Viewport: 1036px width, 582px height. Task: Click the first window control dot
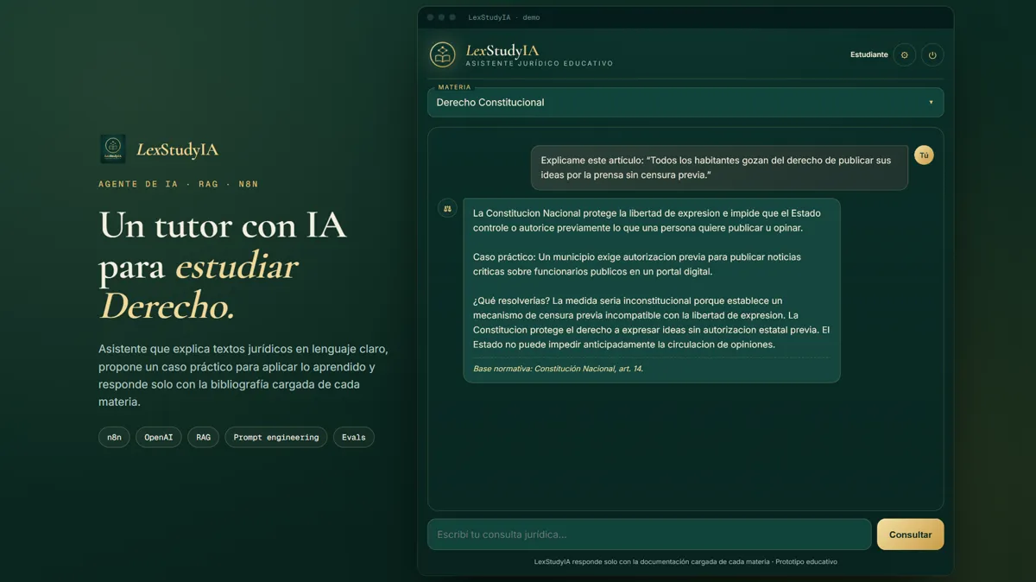point(430,17)
